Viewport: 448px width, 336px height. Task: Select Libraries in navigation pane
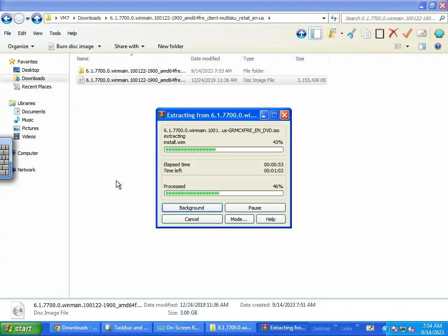click(x=26, y=103)
